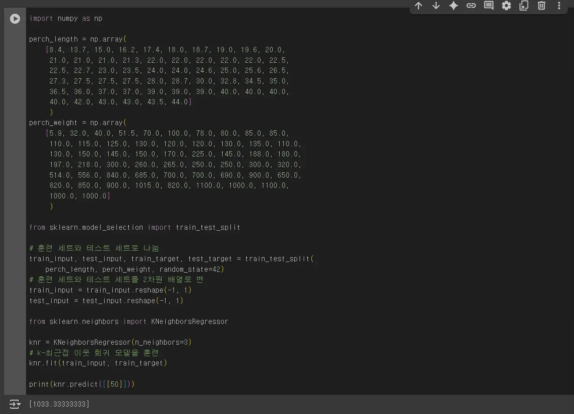The height and width of the screenshot is (414, 574).
Task: Move cell down with arrow icon
Action: coord(436,6)
